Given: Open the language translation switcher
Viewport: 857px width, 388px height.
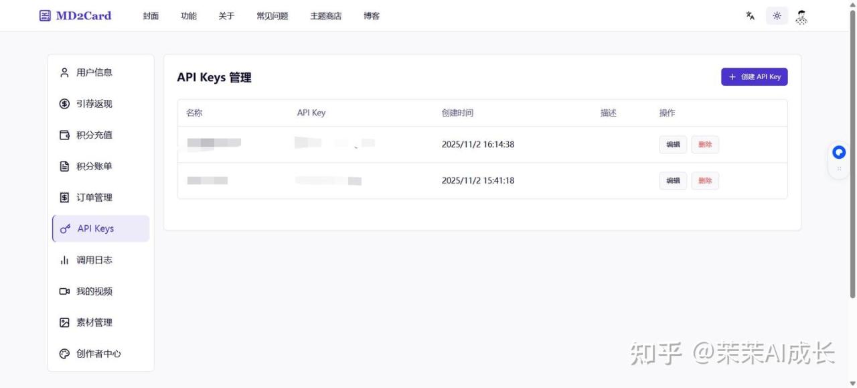Looking at the screenshot, I should click(x=751, y=16).
